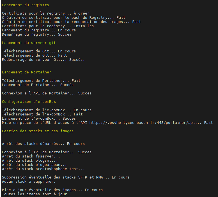Click the "Aucun stack à supprimer." line
This screenshot has height=197, width=218.
[29, 182]
